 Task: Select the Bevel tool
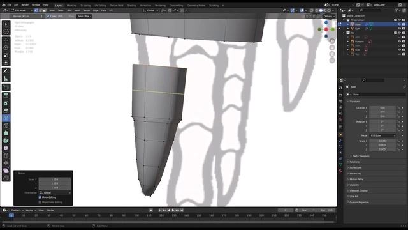point(6,111)
